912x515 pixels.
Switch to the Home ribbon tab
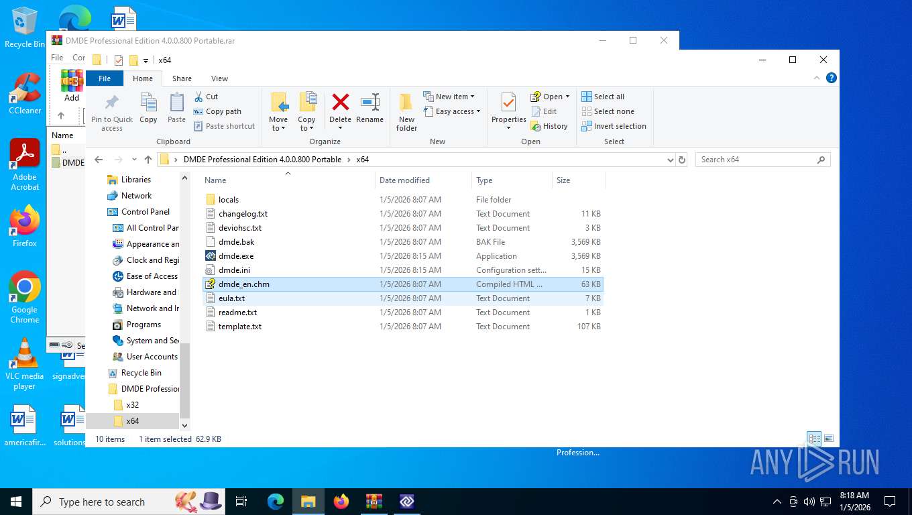[x=143, y=78]
